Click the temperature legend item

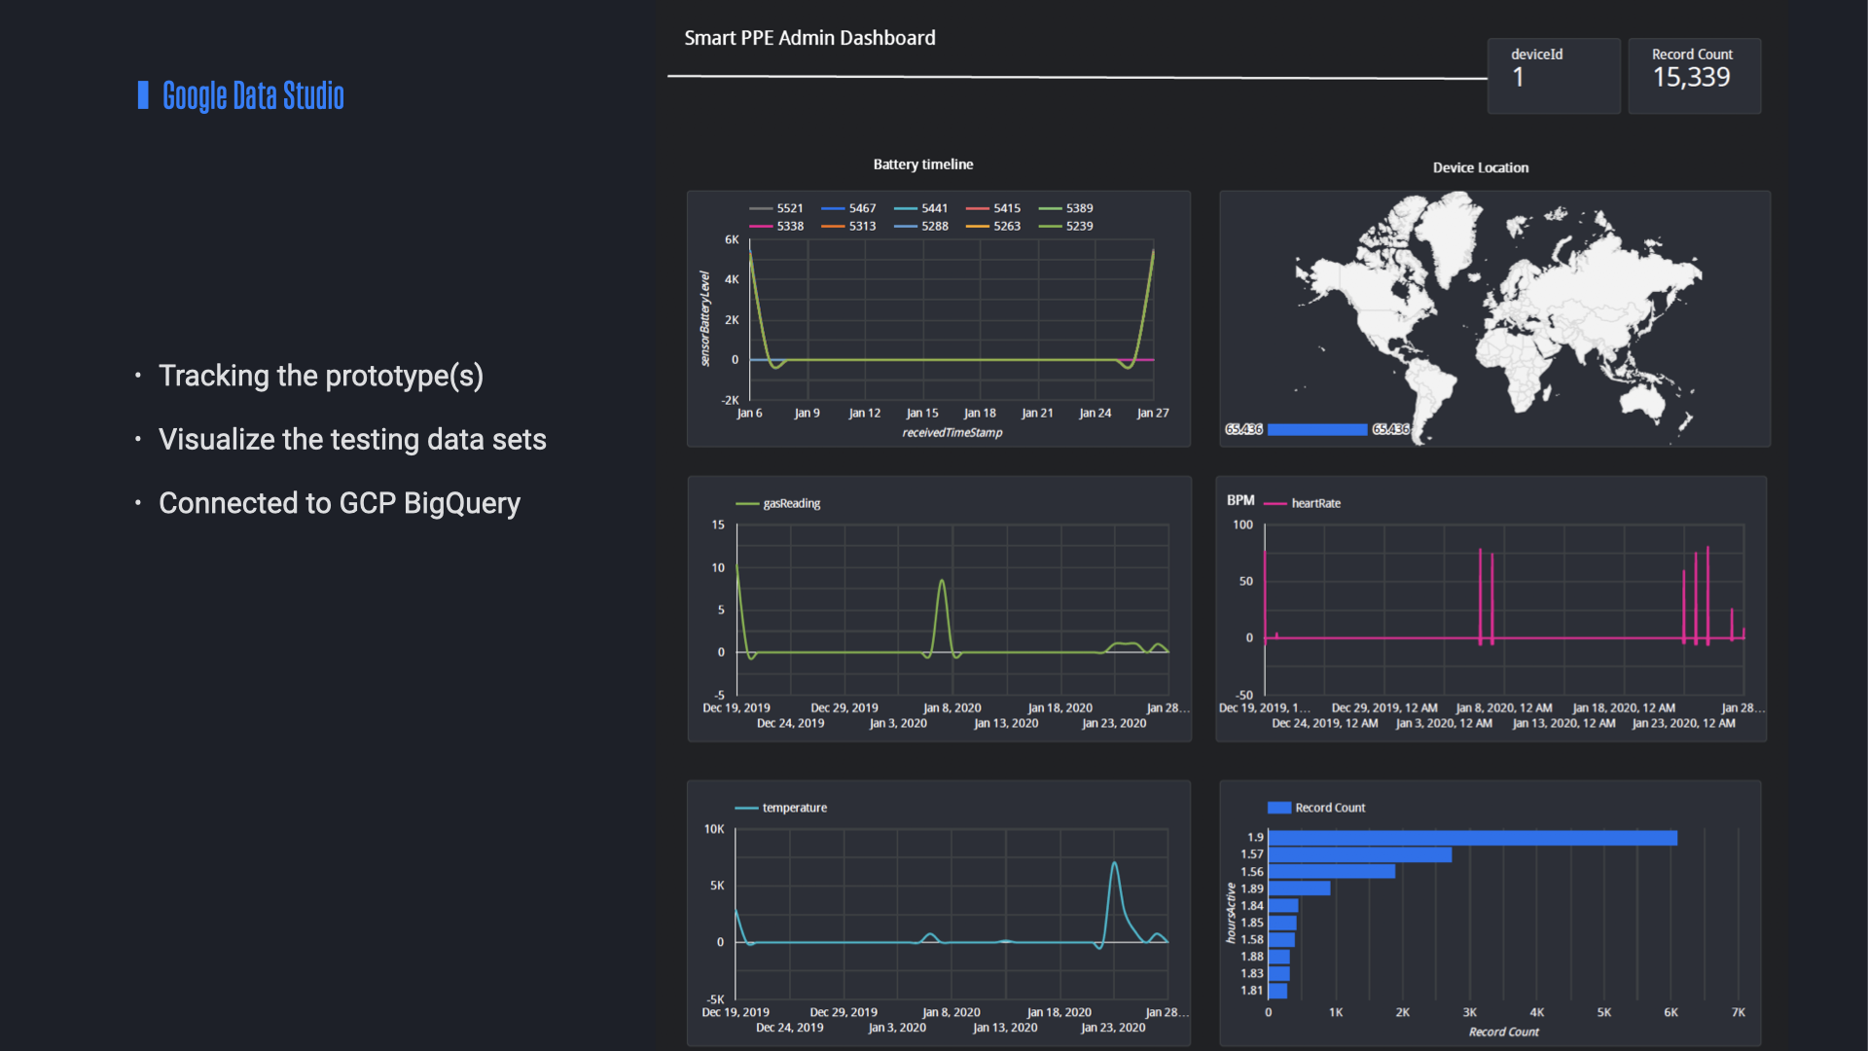[x=781, y=808]
